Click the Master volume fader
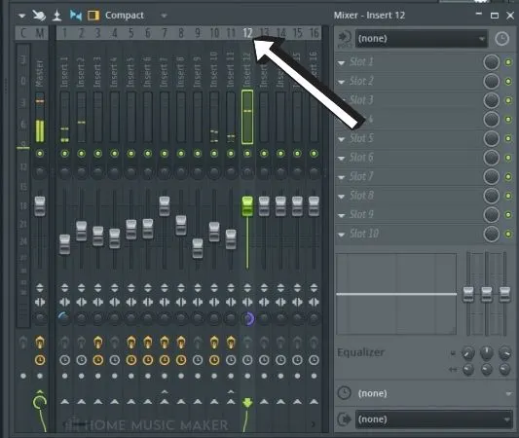This screenshot has height=438, width=519. pos(40,206)
